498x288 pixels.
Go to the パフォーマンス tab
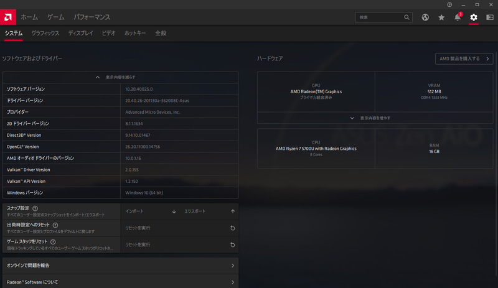tap(92, 17)
